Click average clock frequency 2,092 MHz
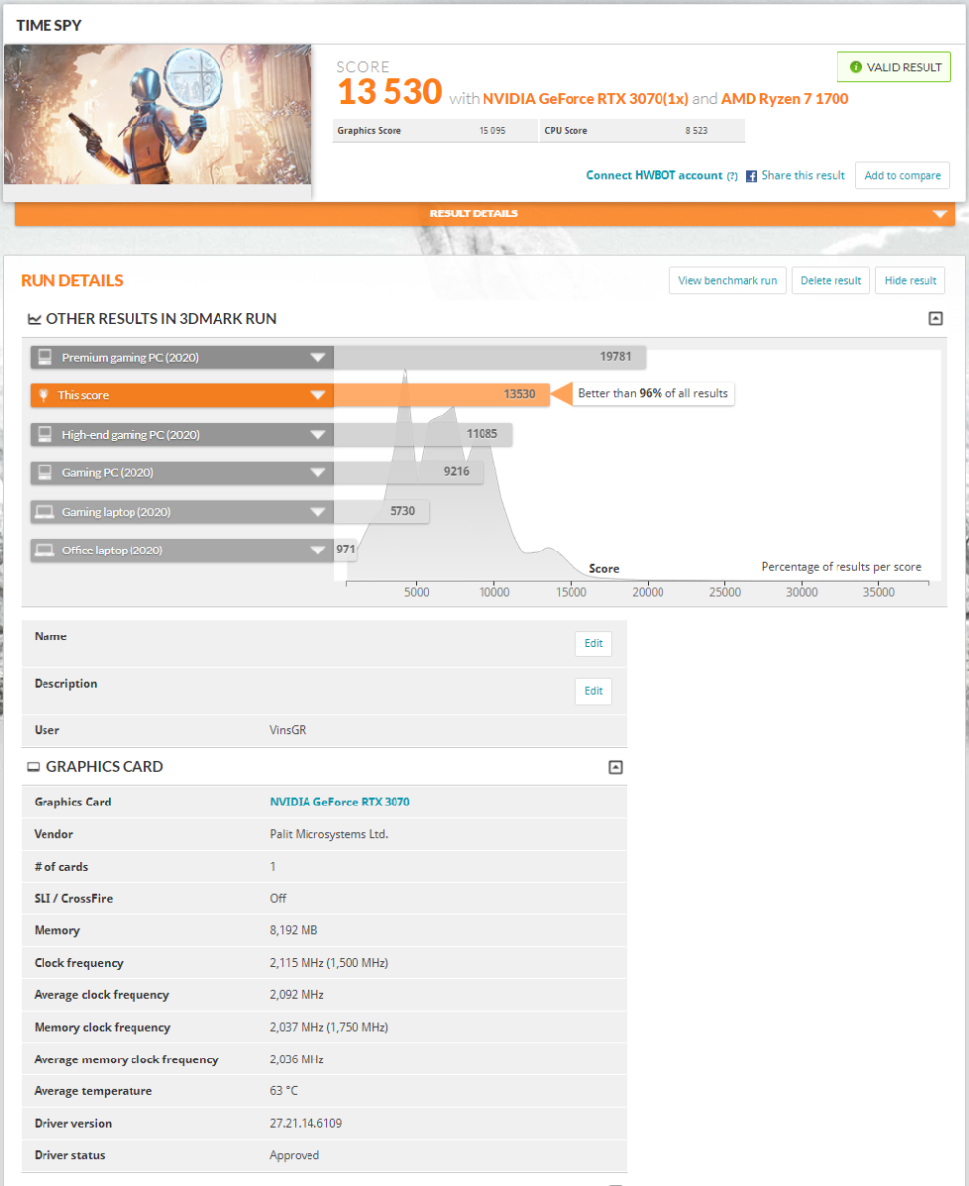The image size is (969, 1186). click(x=297, y=995)
